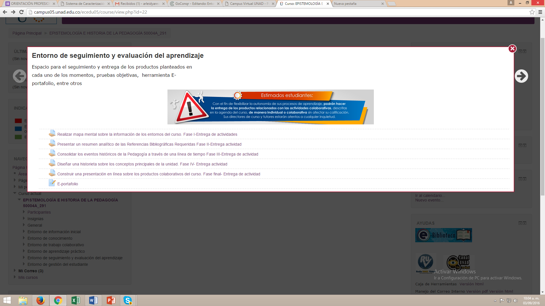Click the E-portafolio notepad icon
The image size is (545, 306).
[x=52, y=183]
